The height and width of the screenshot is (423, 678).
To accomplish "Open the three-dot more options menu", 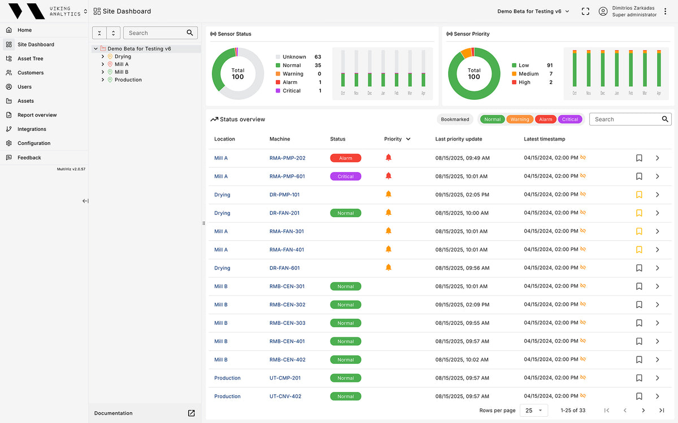I will [x=665, y=11].
